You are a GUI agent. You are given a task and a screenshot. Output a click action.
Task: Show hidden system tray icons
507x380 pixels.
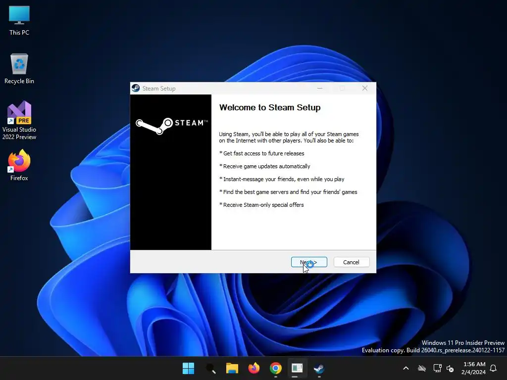coord(406,368)
